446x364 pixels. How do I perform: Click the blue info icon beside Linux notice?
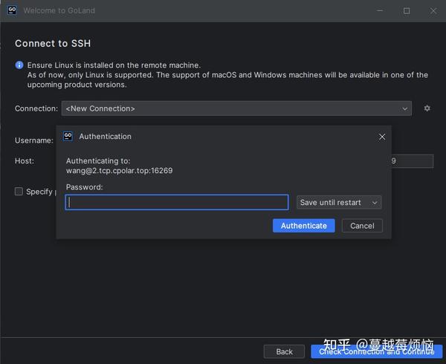[19, 65]
